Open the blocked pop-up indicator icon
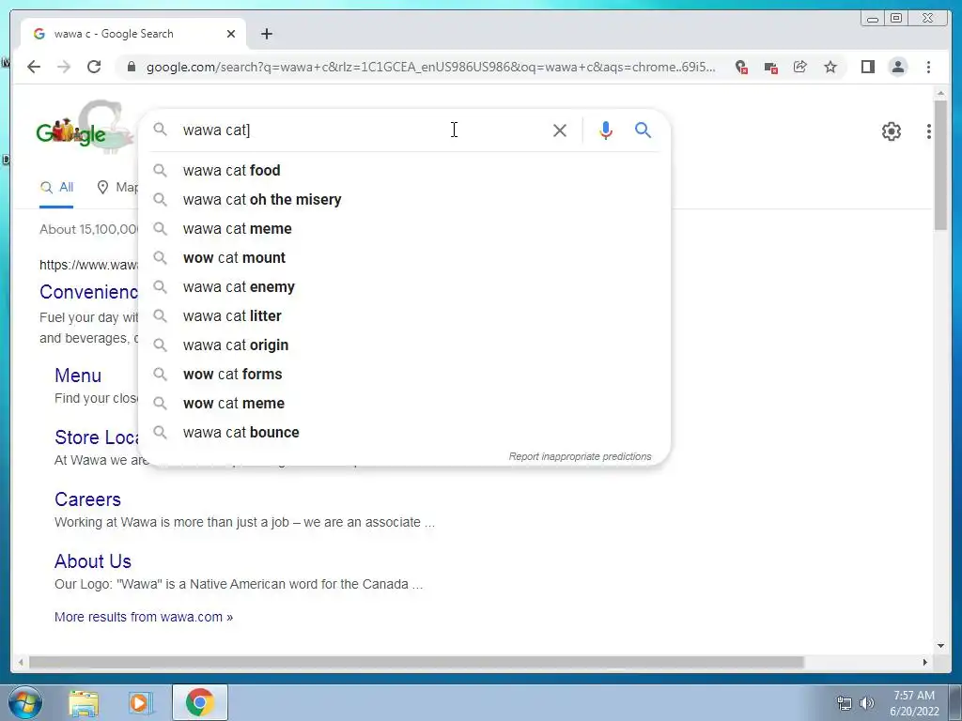The width and height of the screenshot is (962, 721). click(x=771, y=67)
